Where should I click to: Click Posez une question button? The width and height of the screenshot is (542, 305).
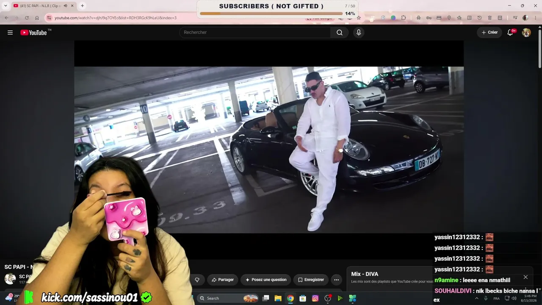point(265,280)
